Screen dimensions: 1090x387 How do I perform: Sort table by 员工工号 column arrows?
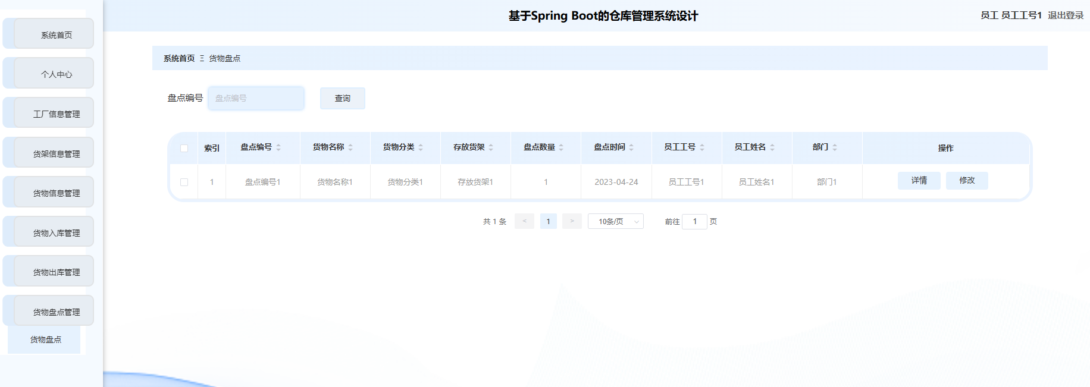702,147
